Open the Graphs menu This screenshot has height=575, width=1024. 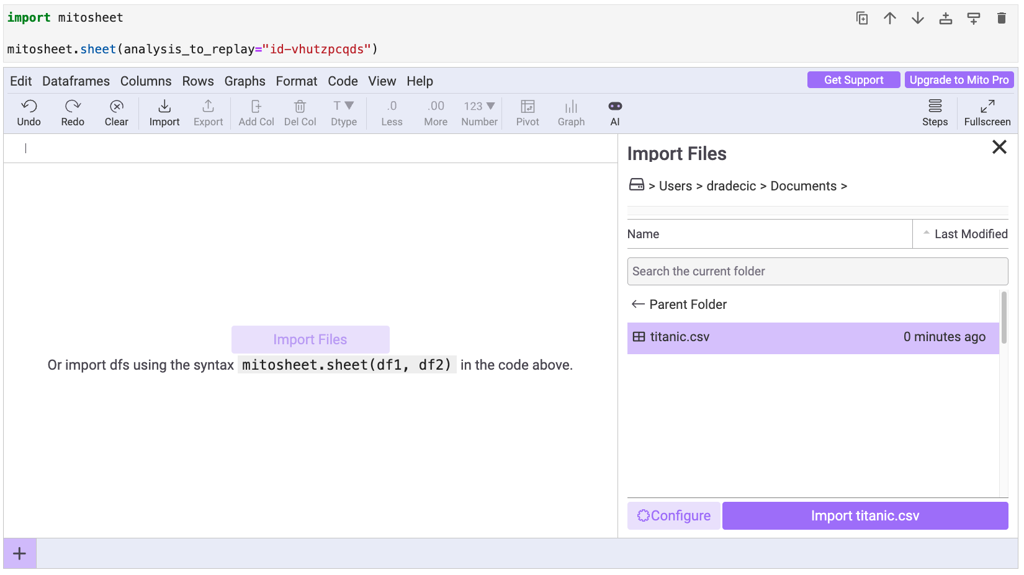coord(245,81)
